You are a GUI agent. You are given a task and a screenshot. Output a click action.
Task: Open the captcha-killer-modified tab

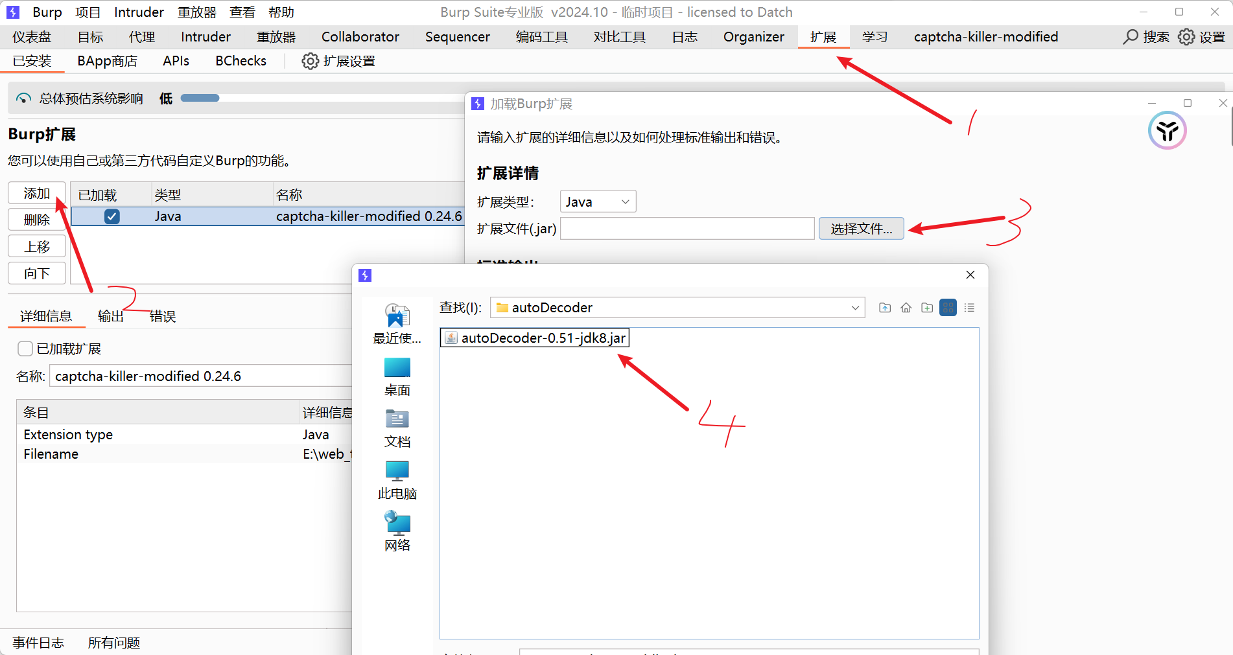click(985, 37)
